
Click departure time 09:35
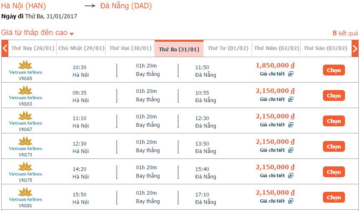click(x=79, y=93)
